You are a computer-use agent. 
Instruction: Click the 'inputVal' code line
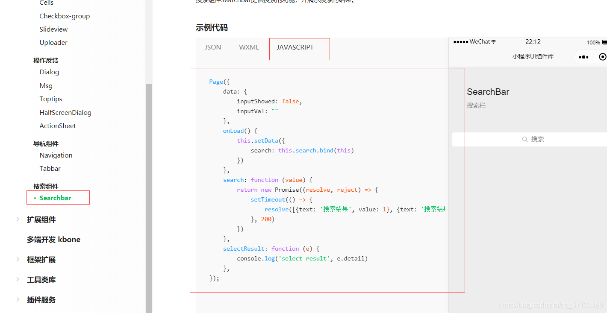point(258,111)
